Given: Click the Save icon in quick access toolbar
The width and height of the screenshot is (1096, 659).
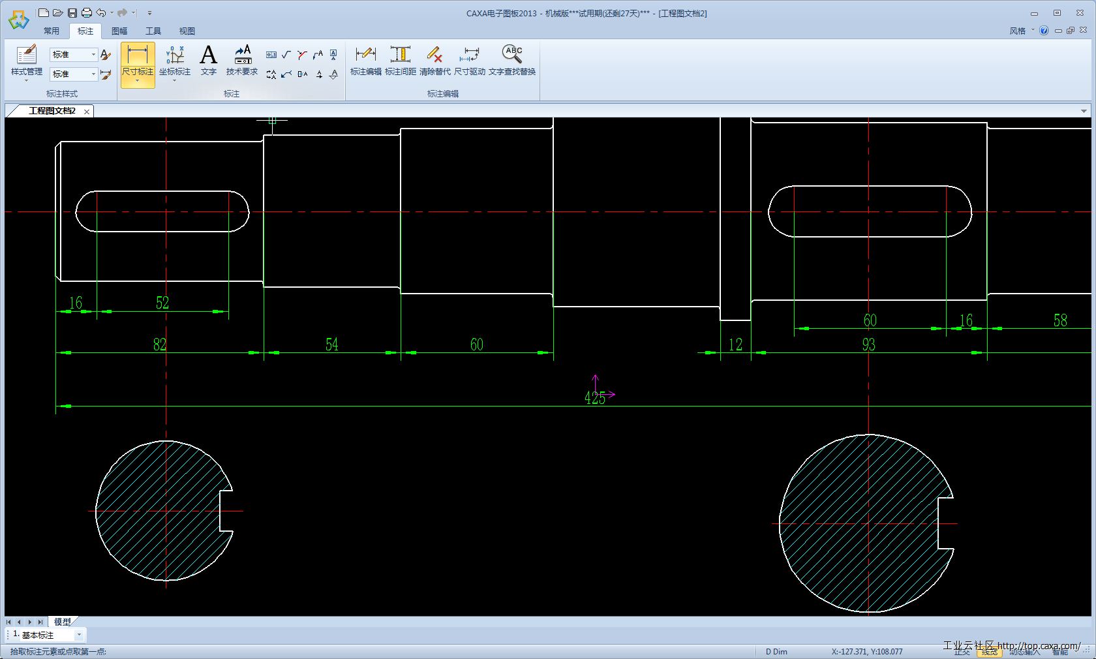Looking at the screenshot, I should pyautogui.click(x=72, y=12).
